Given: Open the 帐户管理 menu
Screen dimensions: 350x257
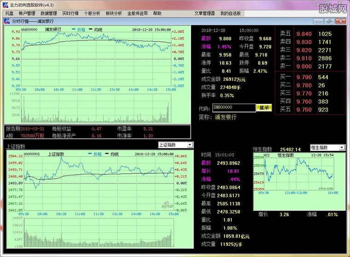Looking at the screenshot, I should click(x=27, y=13).
